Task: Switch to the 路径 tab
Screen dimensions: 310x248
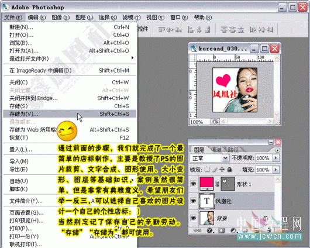Action: pos(233,150)
